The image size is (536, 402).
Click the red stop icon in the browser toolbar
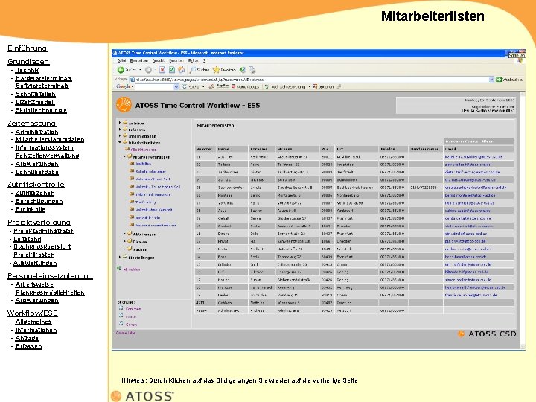162,70
